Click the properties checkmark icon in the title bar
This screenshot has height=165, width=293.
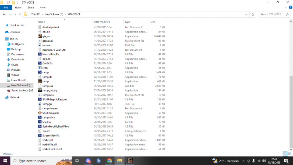tap(8, 2)
